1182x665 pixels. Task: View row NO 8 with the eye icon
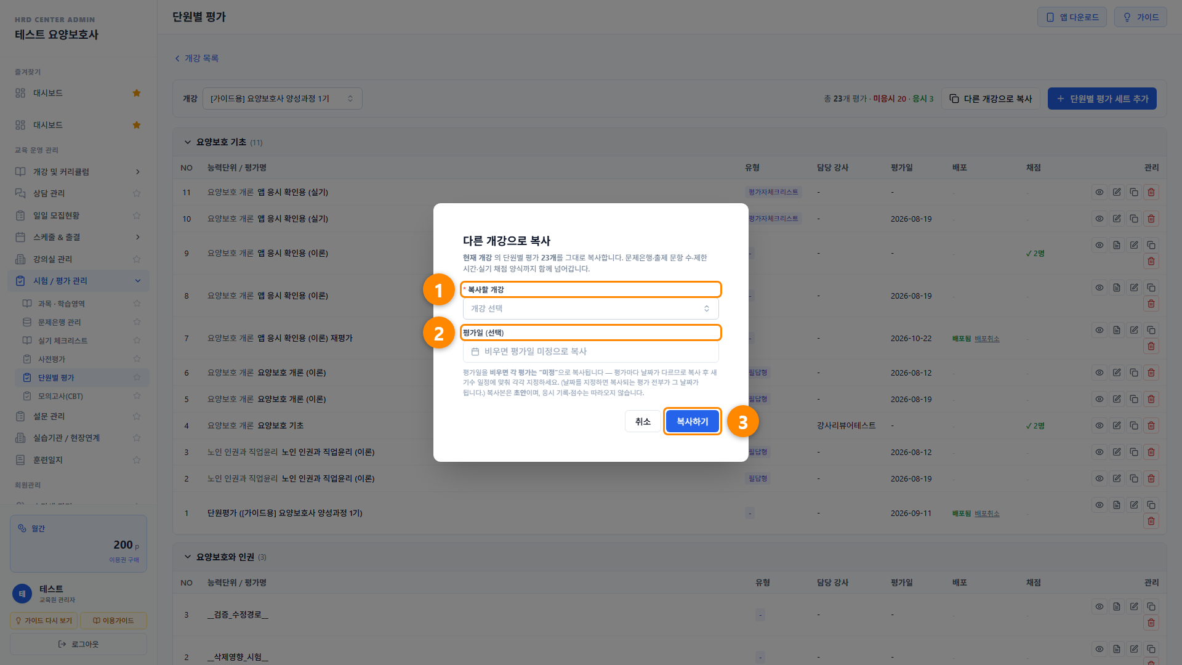[x=1099, y=288]
